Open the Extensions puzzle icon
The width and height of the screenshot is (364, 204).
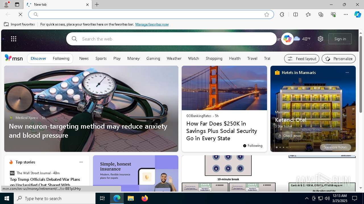point(282,14)
